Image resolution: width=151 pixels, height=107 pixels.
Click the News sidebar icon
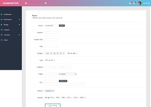click(2, 40)
